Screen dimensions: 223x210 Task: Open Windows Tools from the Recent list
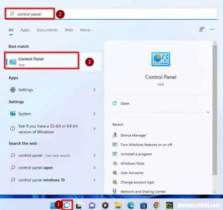pos(132,164)
